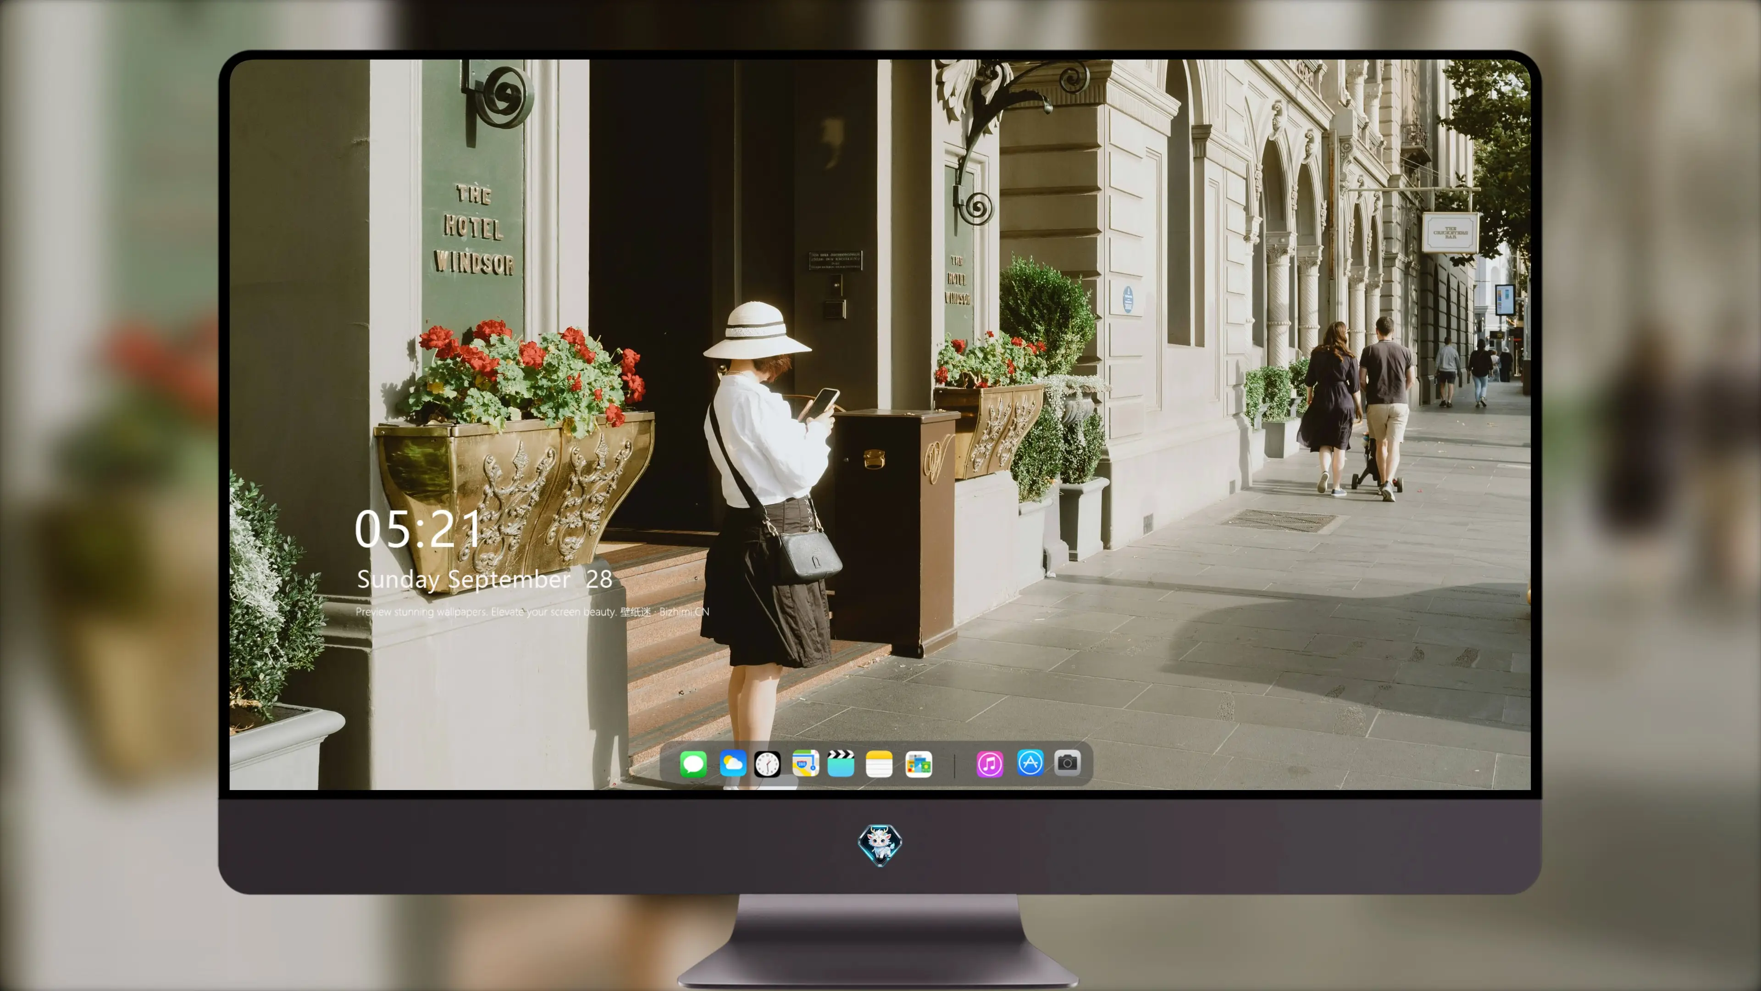
Task: Open the Weather app in the dock
Action: tap(732, 763)
